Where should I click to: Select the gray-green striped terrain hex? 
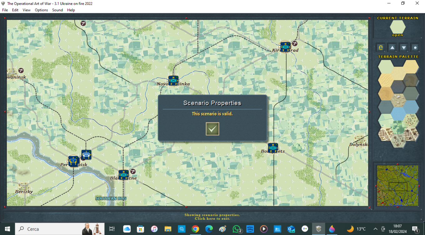click(x=411, y=94)
